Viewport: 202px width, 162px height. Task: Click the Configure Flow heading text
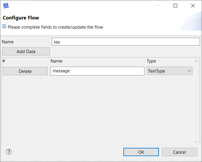[21, 18]
